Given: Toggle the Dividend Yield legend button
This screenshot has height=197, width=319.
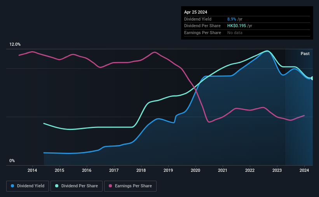Looking at the screenshot, I should [28, 186].
